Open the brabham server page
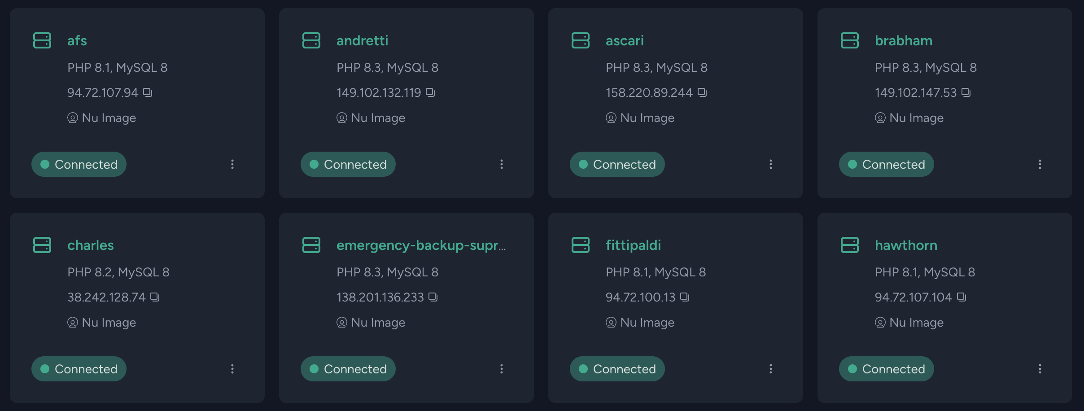The image size is (1084, 411). tap(903, 41)
